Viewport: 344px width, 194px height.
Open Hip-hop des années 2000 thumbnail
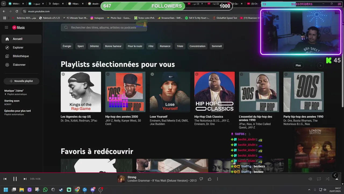coord(126,92)
